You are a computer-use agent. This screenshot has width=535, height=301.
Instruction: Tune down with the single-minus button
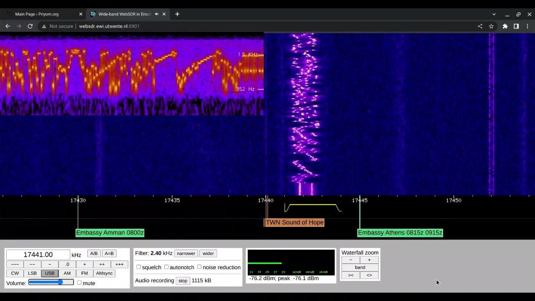[50, 264]
